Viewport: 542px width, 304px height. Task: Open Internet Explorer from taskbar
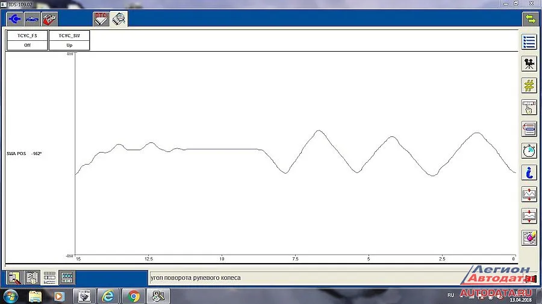click(108, 296)
